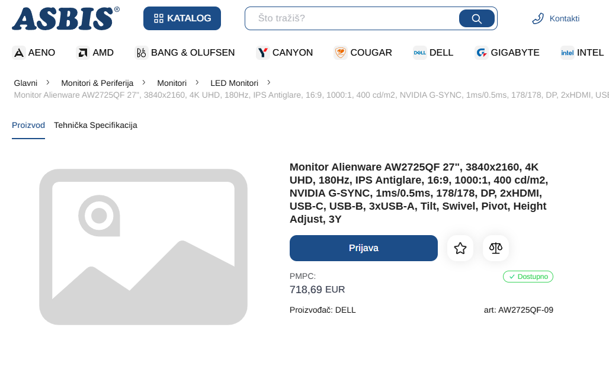This screenshot has width=609, height=366.
Task: Open the LED Monitori breadcrumb
Action: coord(234,83)
